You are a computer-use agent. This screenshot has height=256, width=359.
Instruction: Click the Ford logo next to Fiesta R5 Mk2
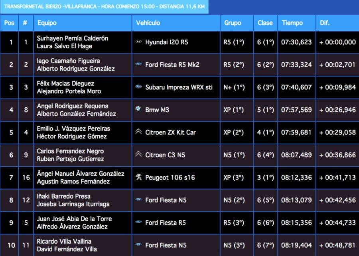(x=138, y=64)
